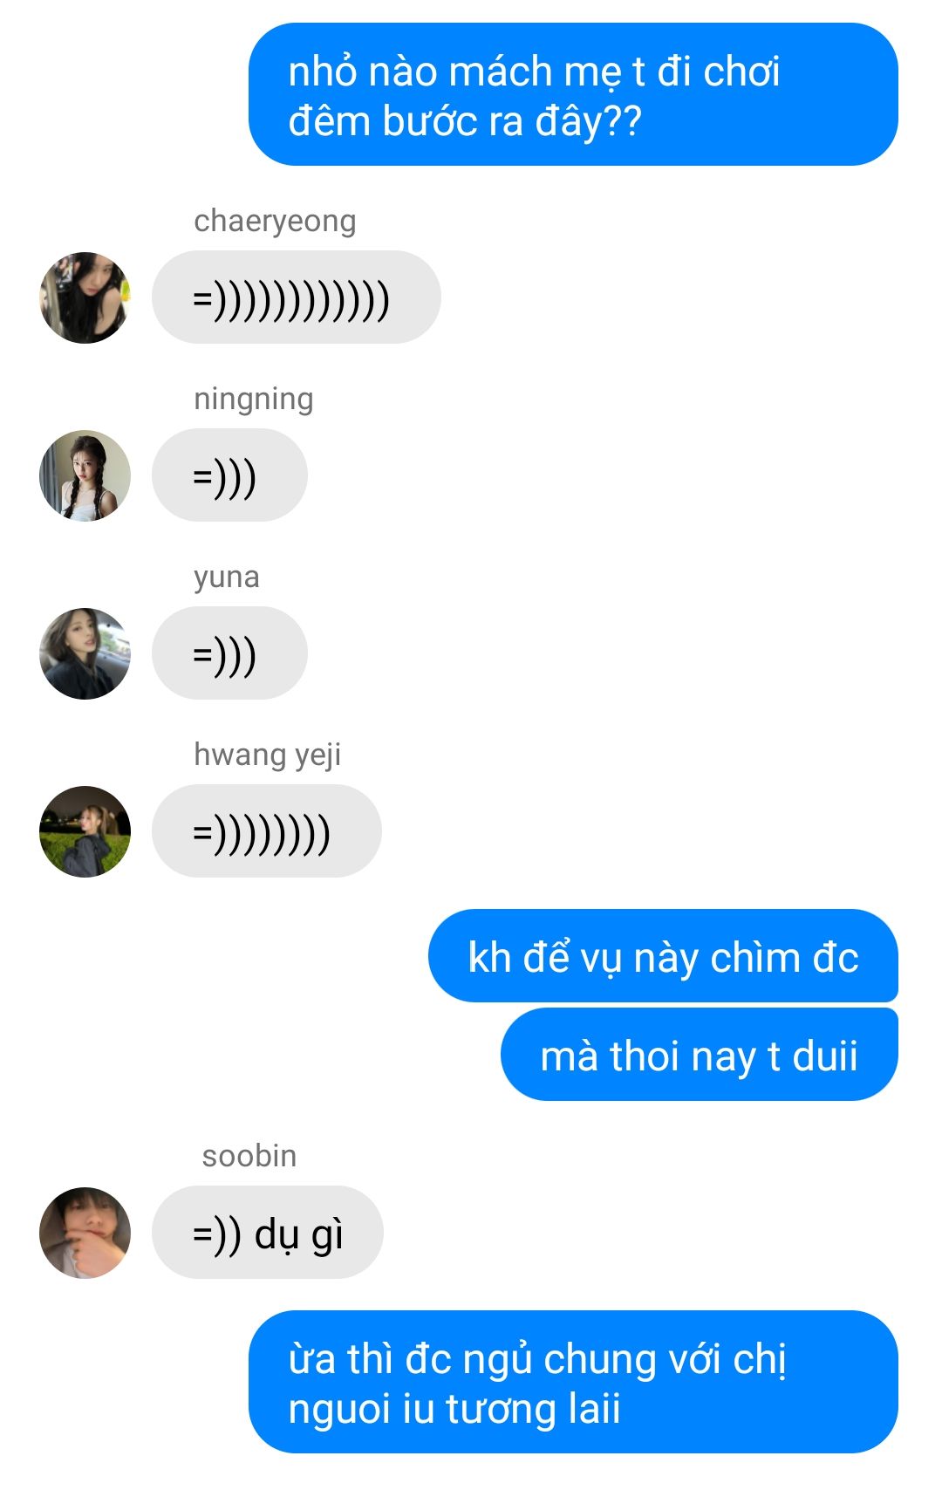Select the 'ừa thì đc ngủ chung' message
The height and width of the screenshot is (1490, 942).
[x=573, y=1382]
